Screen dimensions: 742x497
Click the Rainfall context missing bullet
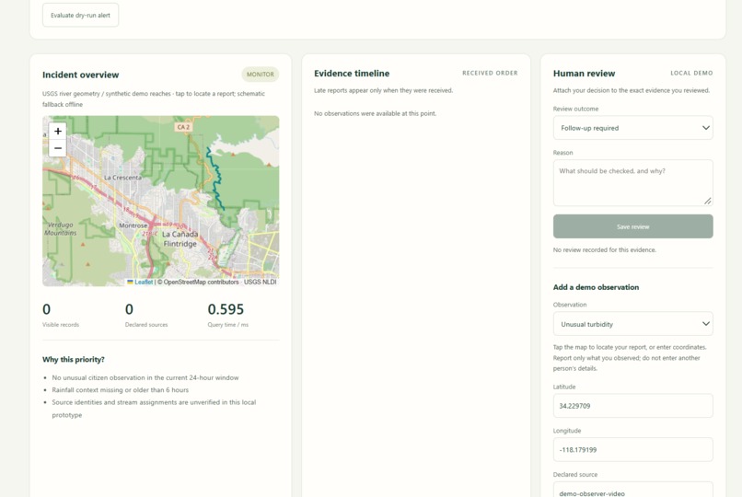pos(121,390)
